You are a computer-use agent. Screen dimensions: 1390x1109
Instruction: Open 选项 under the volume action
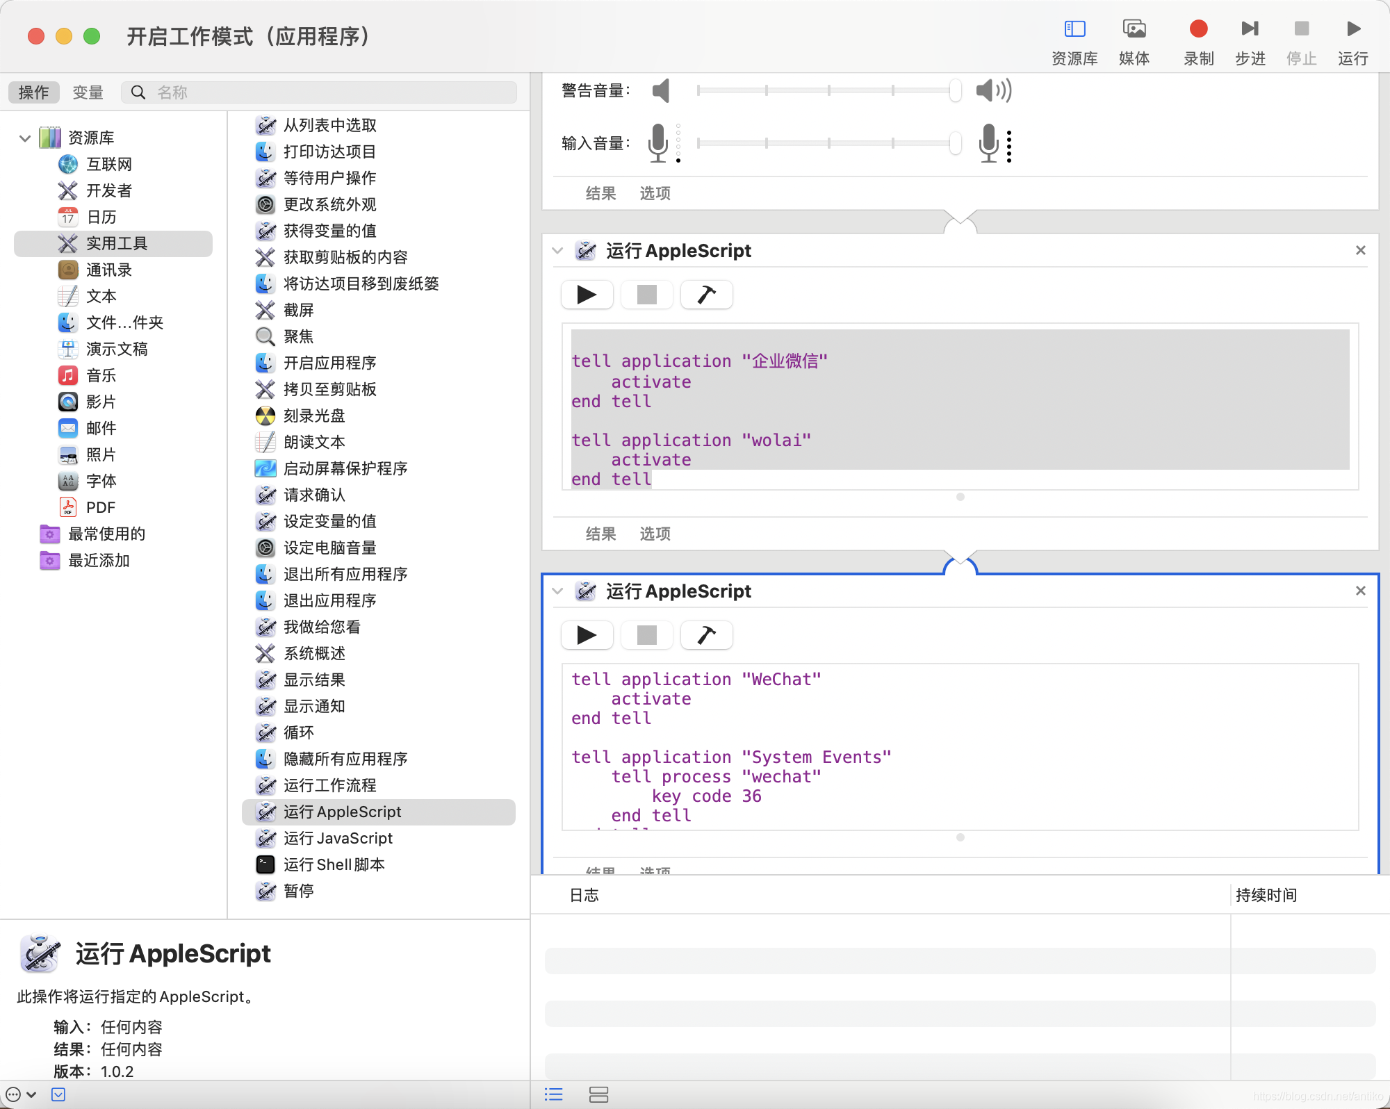tap(655, 193)
